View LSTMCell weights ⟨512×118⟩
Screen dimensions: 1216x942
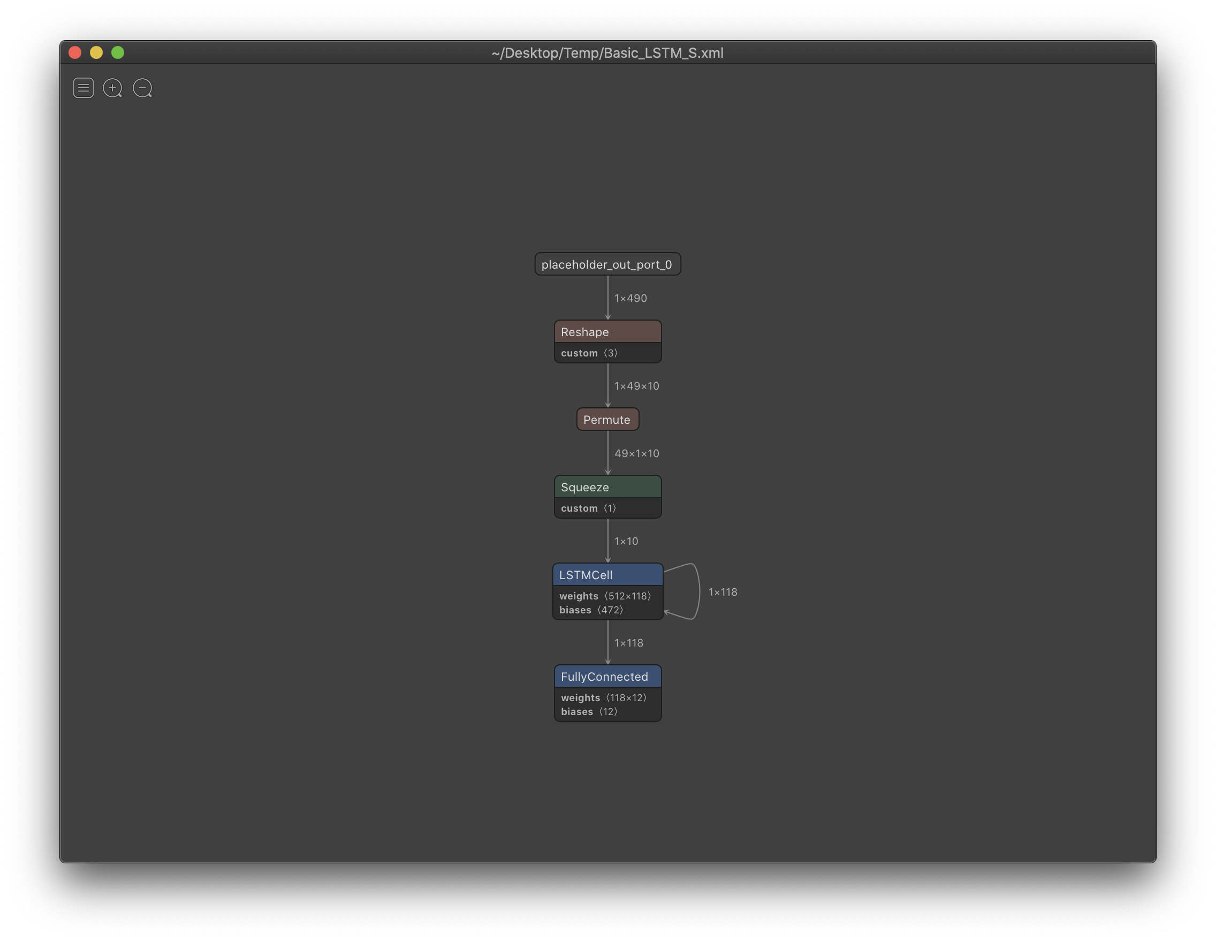pyautogui.click(x=604, y=596)
